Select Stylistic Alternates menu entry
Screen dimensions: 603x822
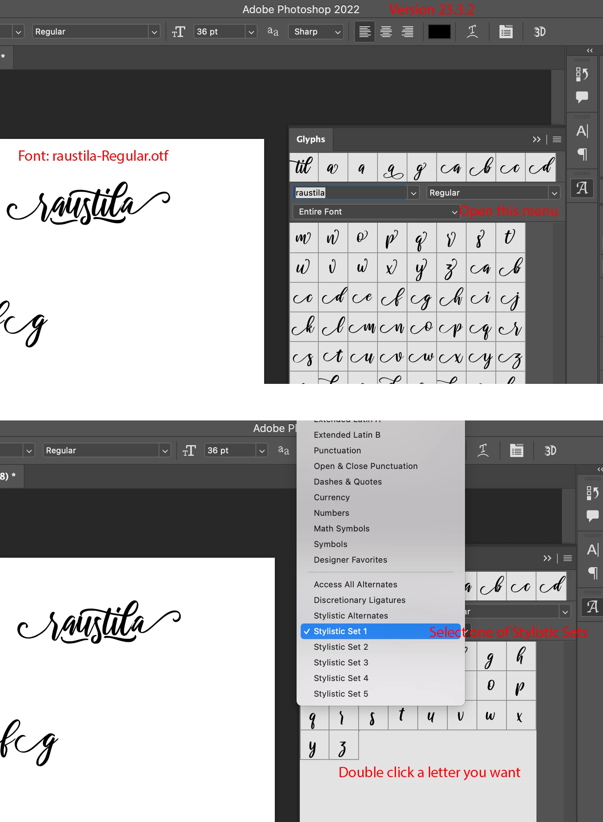[x=381, y=616]
